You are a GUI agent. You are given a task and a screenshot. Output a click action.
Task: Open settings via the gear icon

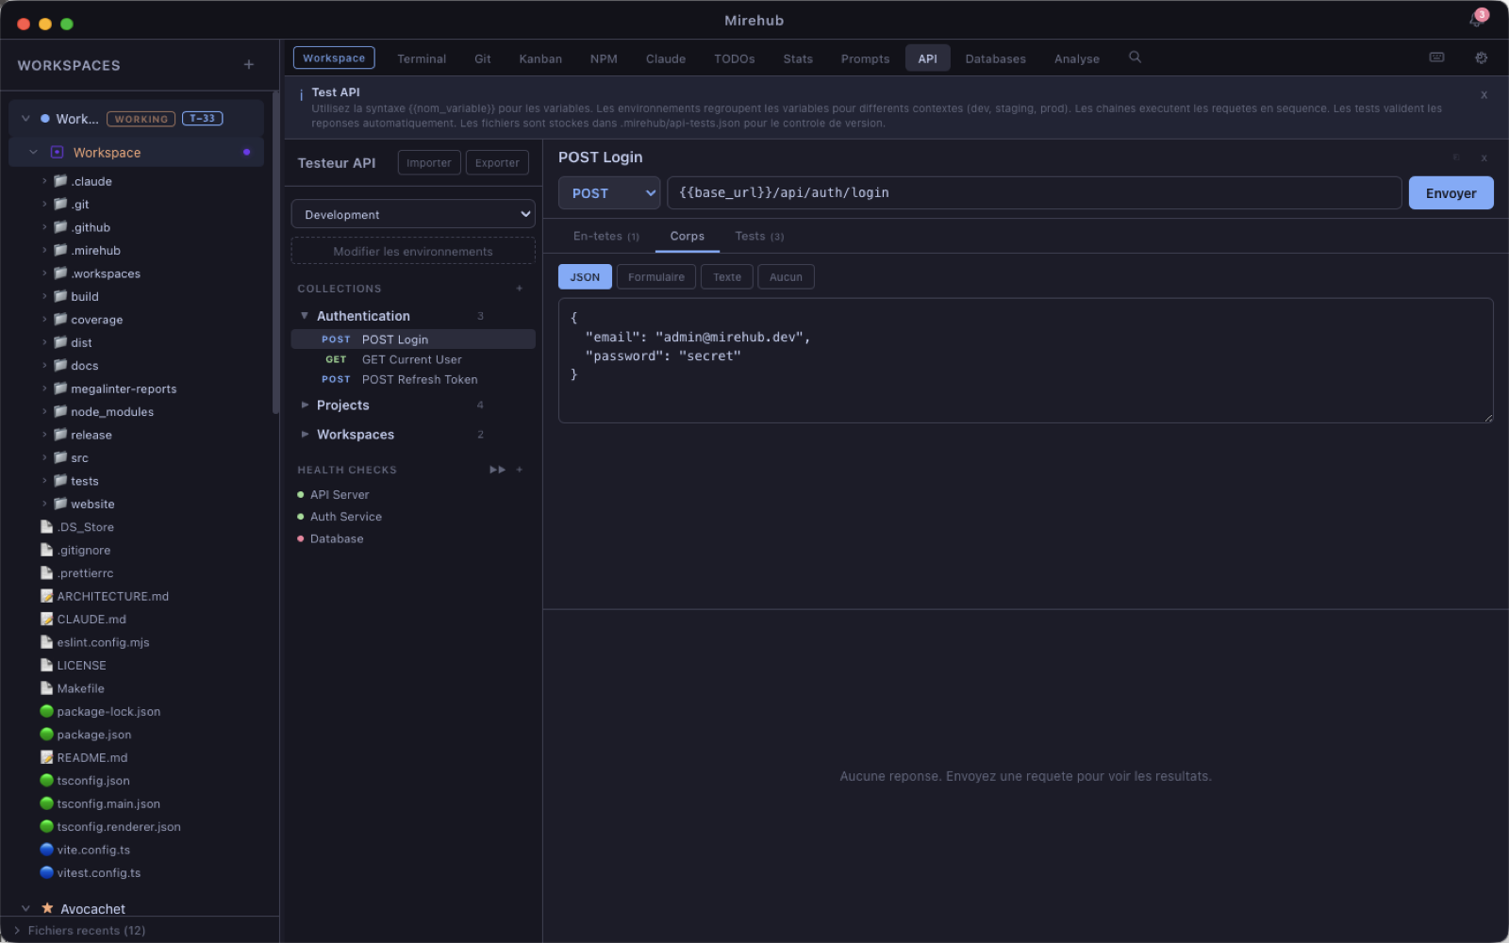click(1481, 58)
